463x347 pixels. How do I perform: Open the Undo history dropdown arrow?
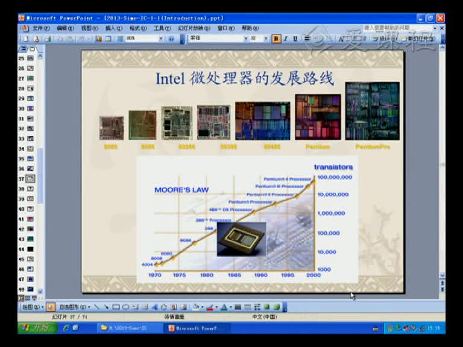[88, 39]
